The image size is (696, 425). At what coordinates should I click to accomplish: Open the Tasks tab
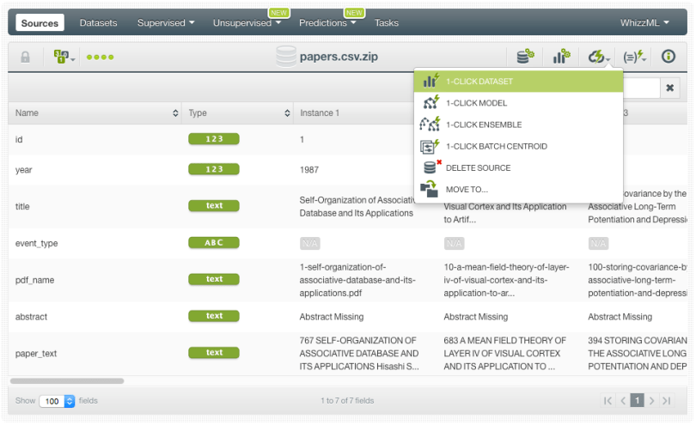coord(387,22)
